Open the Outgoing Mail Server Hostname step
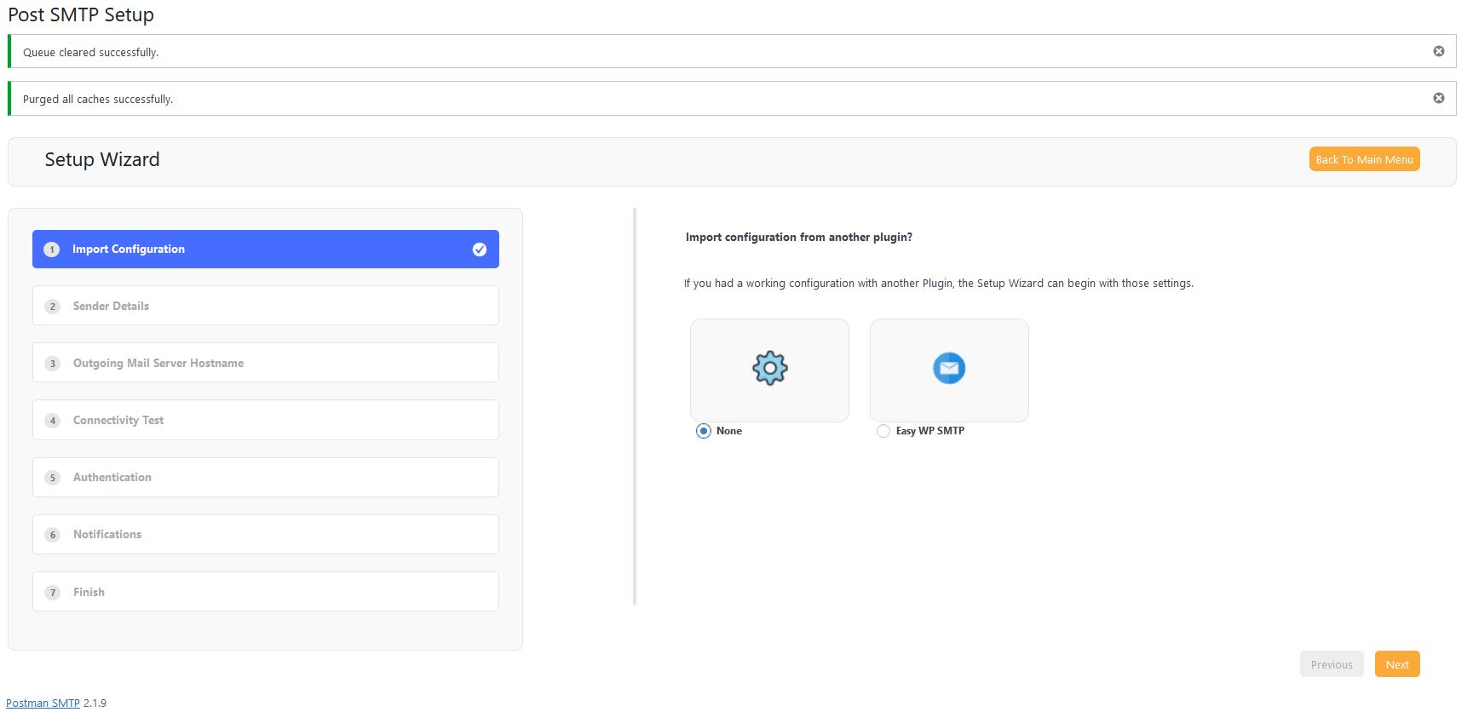The width and height of the screenshot is (1467, 712). point(266,363)
